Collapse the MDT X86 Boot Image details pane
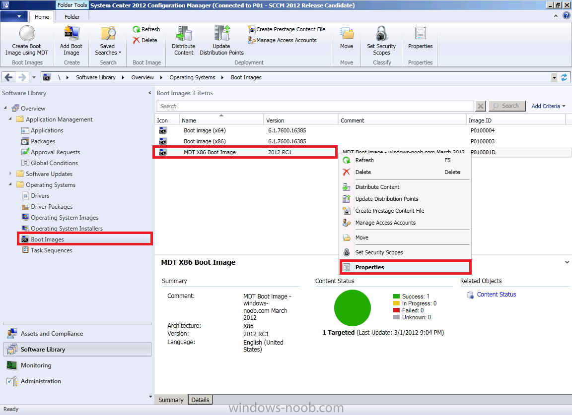 point(567,262)
